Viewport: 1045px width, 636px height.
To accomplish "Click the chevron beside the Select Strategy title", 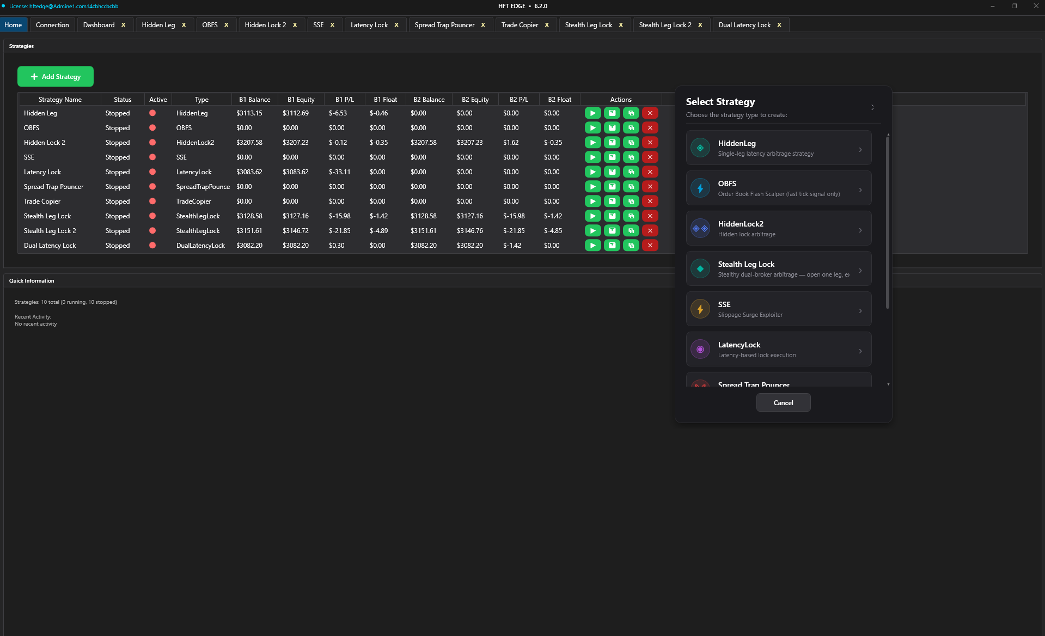I will click(x=872, y=107).
